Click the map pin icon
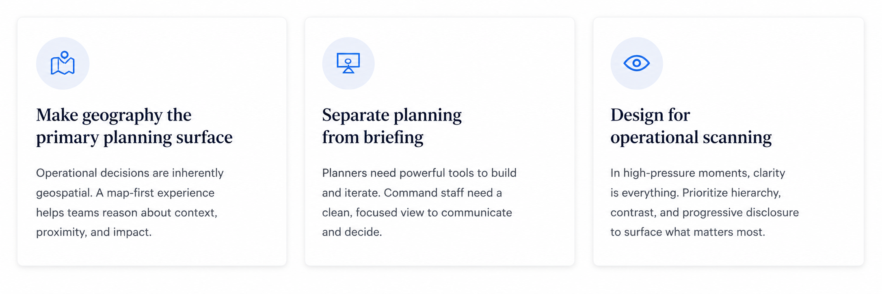The image size is (882, 294). point(63,63)
